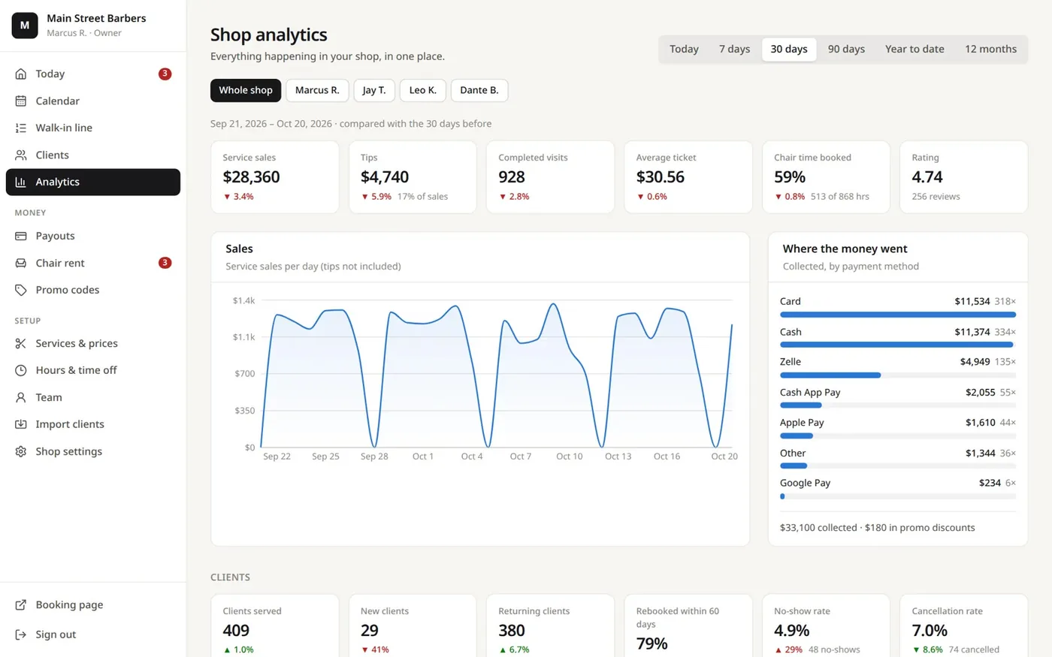Click the Chair rent icon
The width and height of the screenshot is (1052, 657).
click(21, 263)
